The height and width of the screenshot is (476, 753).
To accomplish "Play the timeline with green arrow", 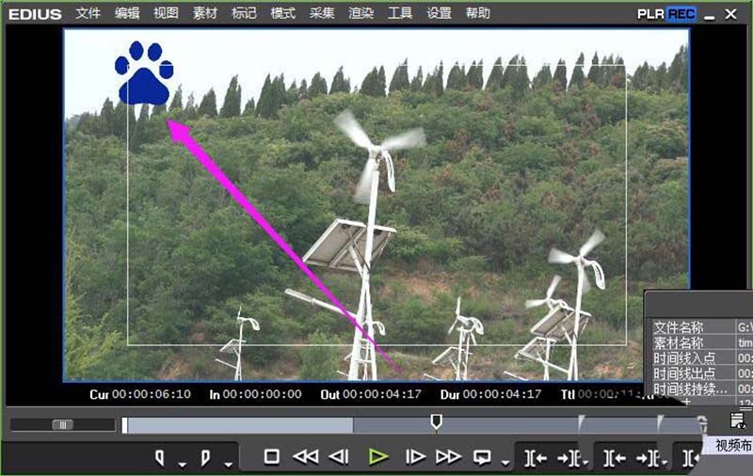I will (x=378, y=457).
